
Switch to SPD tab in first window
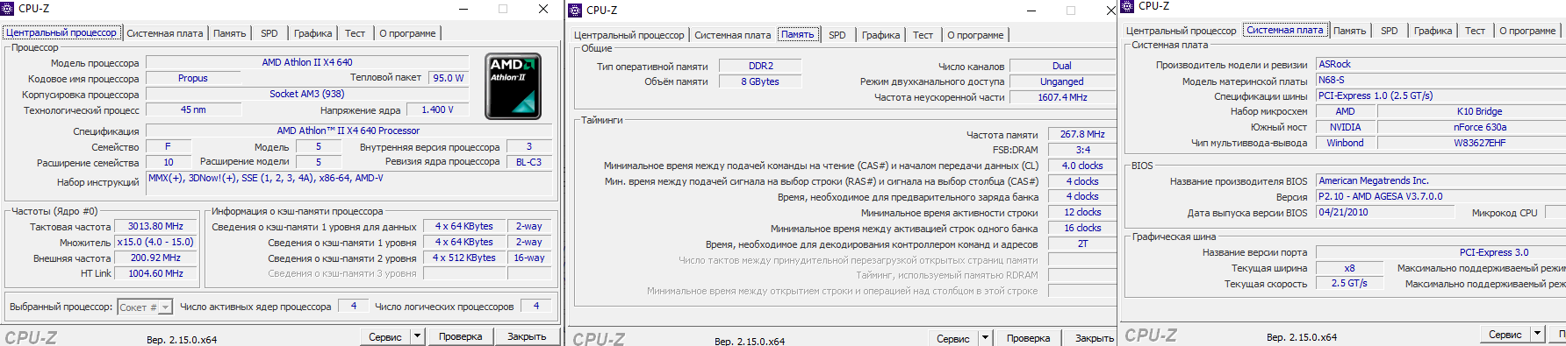[x=269, y=33]
